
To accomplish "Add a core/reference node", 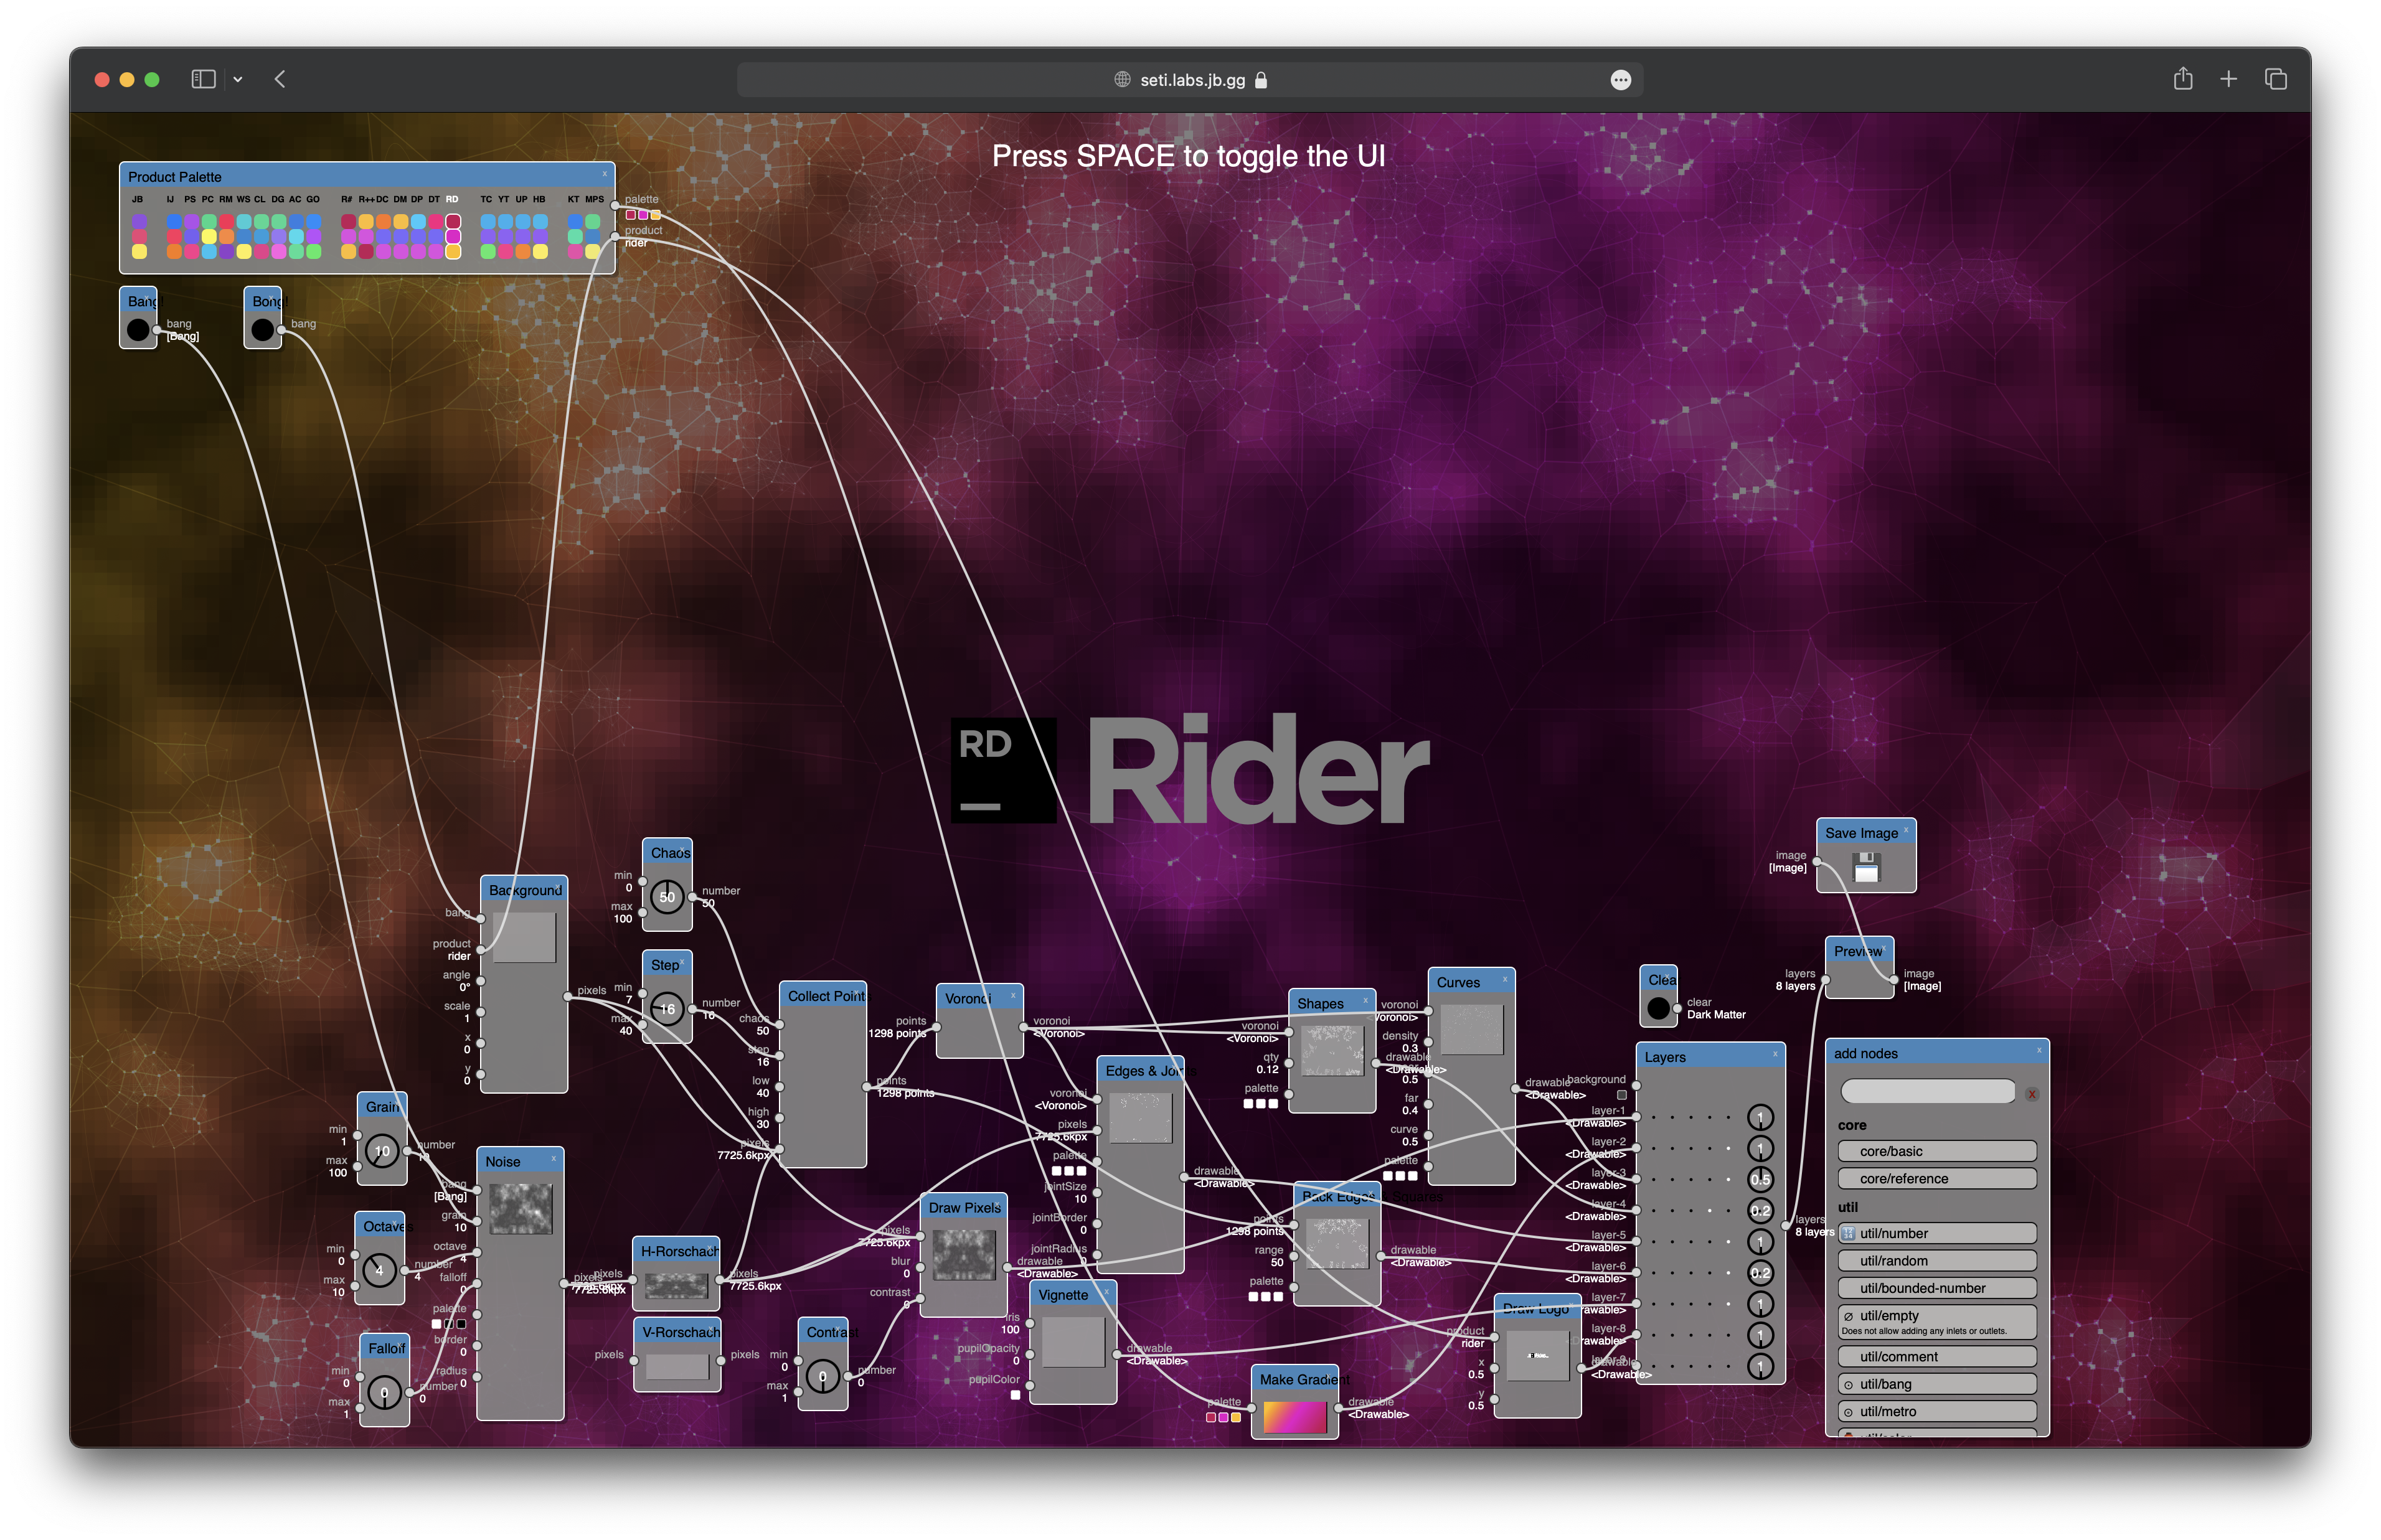I will 1937,1179.
